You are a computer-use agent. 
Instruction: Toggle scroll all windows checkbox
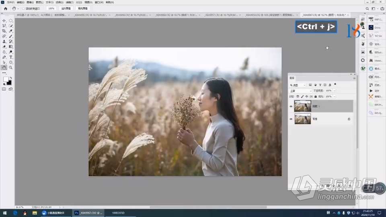[23, 8]
